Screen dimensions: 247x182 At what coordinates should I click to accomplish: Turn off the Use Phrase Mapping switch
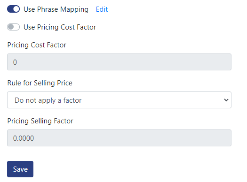(x=13, y=9)
